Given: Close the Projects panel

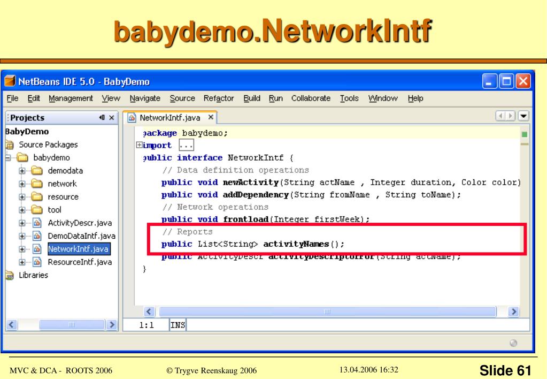Looking at the screenshot, I should click(x=112, y=118).
